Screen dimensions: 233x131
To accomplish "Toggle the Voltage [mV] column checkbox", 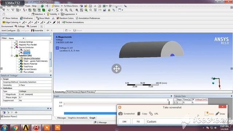I will click(x=193, y=99).
